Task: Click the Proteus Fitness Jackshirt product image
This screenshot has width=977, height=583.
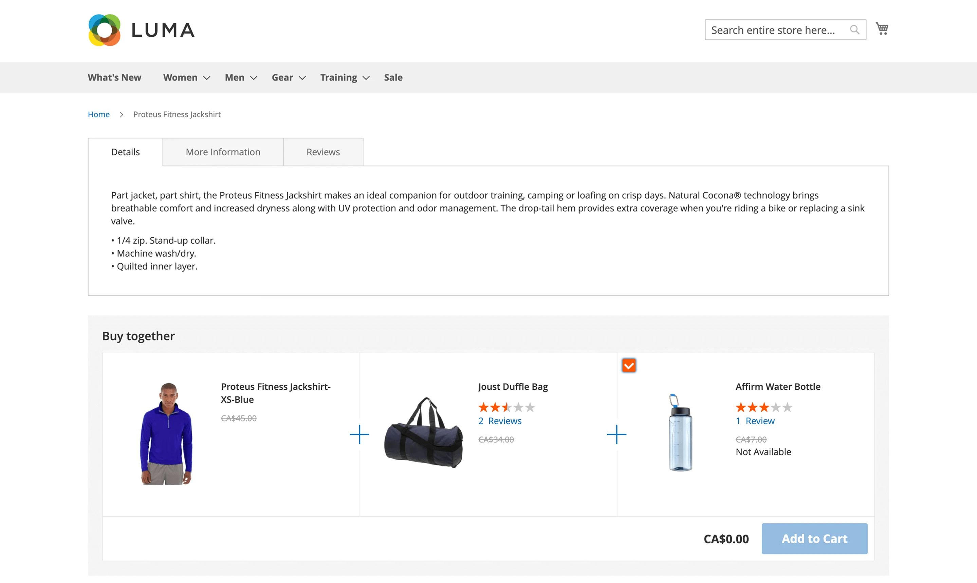Action: (167, 433)
